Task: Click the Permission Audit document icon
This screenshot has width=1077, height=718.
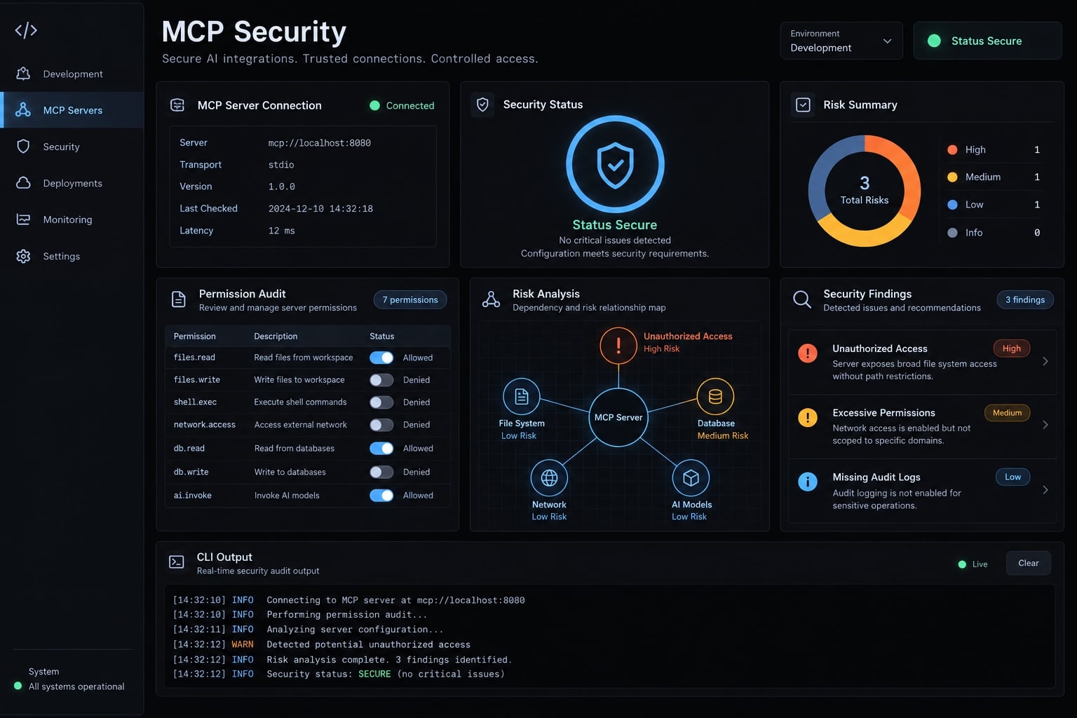Action: click(179, 299)
